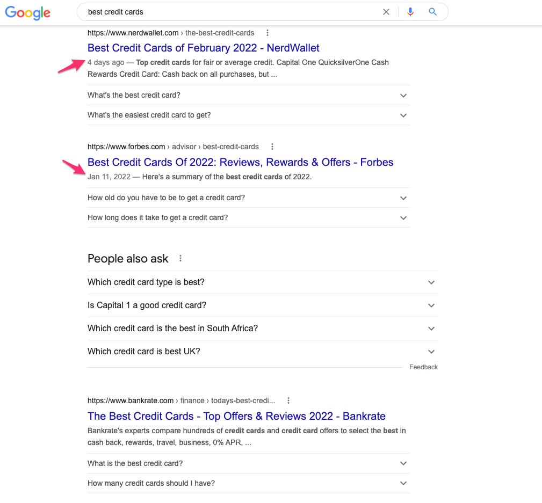
Task: Click the Google logo
Action: pos(27,13)
